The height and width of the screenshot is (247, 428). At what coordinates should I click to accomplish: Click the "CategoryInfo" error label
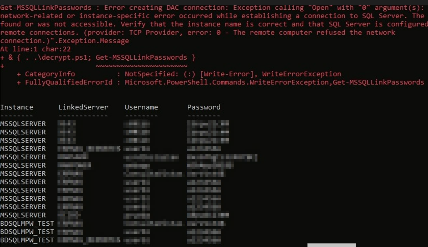pos(50,74)
